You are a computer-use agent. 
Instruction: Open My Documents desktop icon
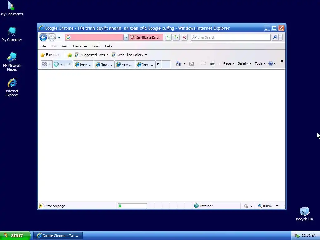click(x=12, y=8)
